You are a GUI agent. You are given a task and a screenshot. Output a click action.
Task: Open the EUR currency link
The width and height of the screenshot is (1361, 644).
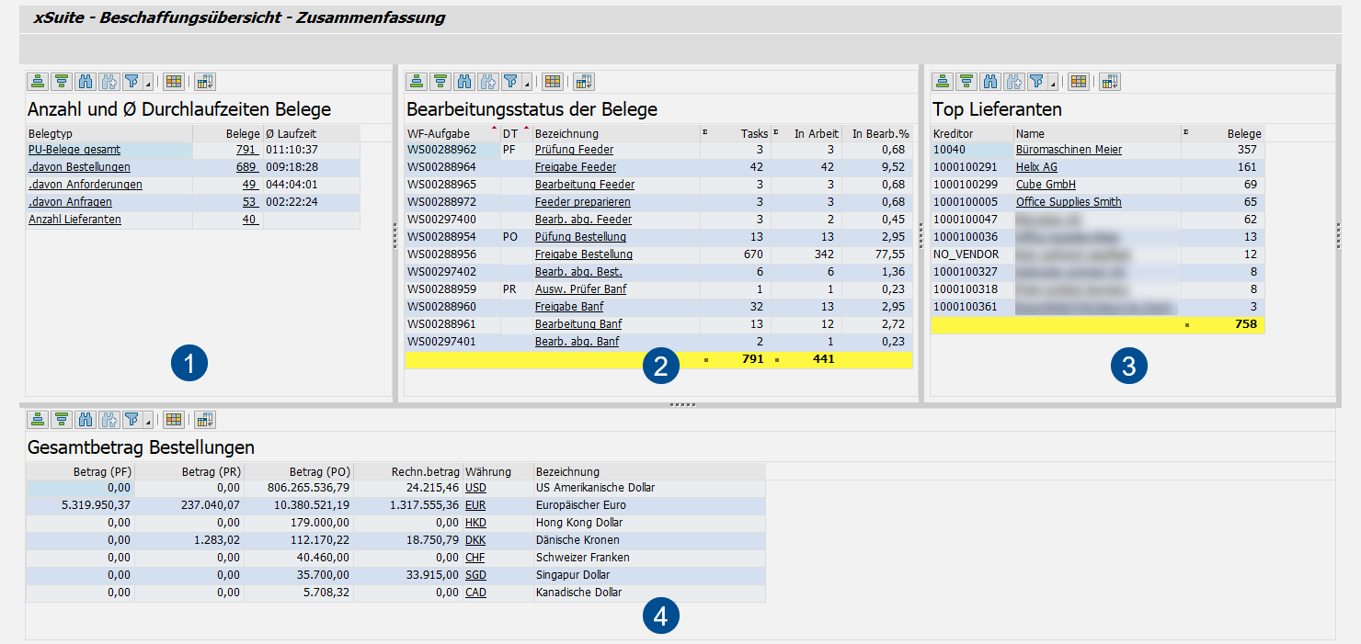(x=475, y=505)
